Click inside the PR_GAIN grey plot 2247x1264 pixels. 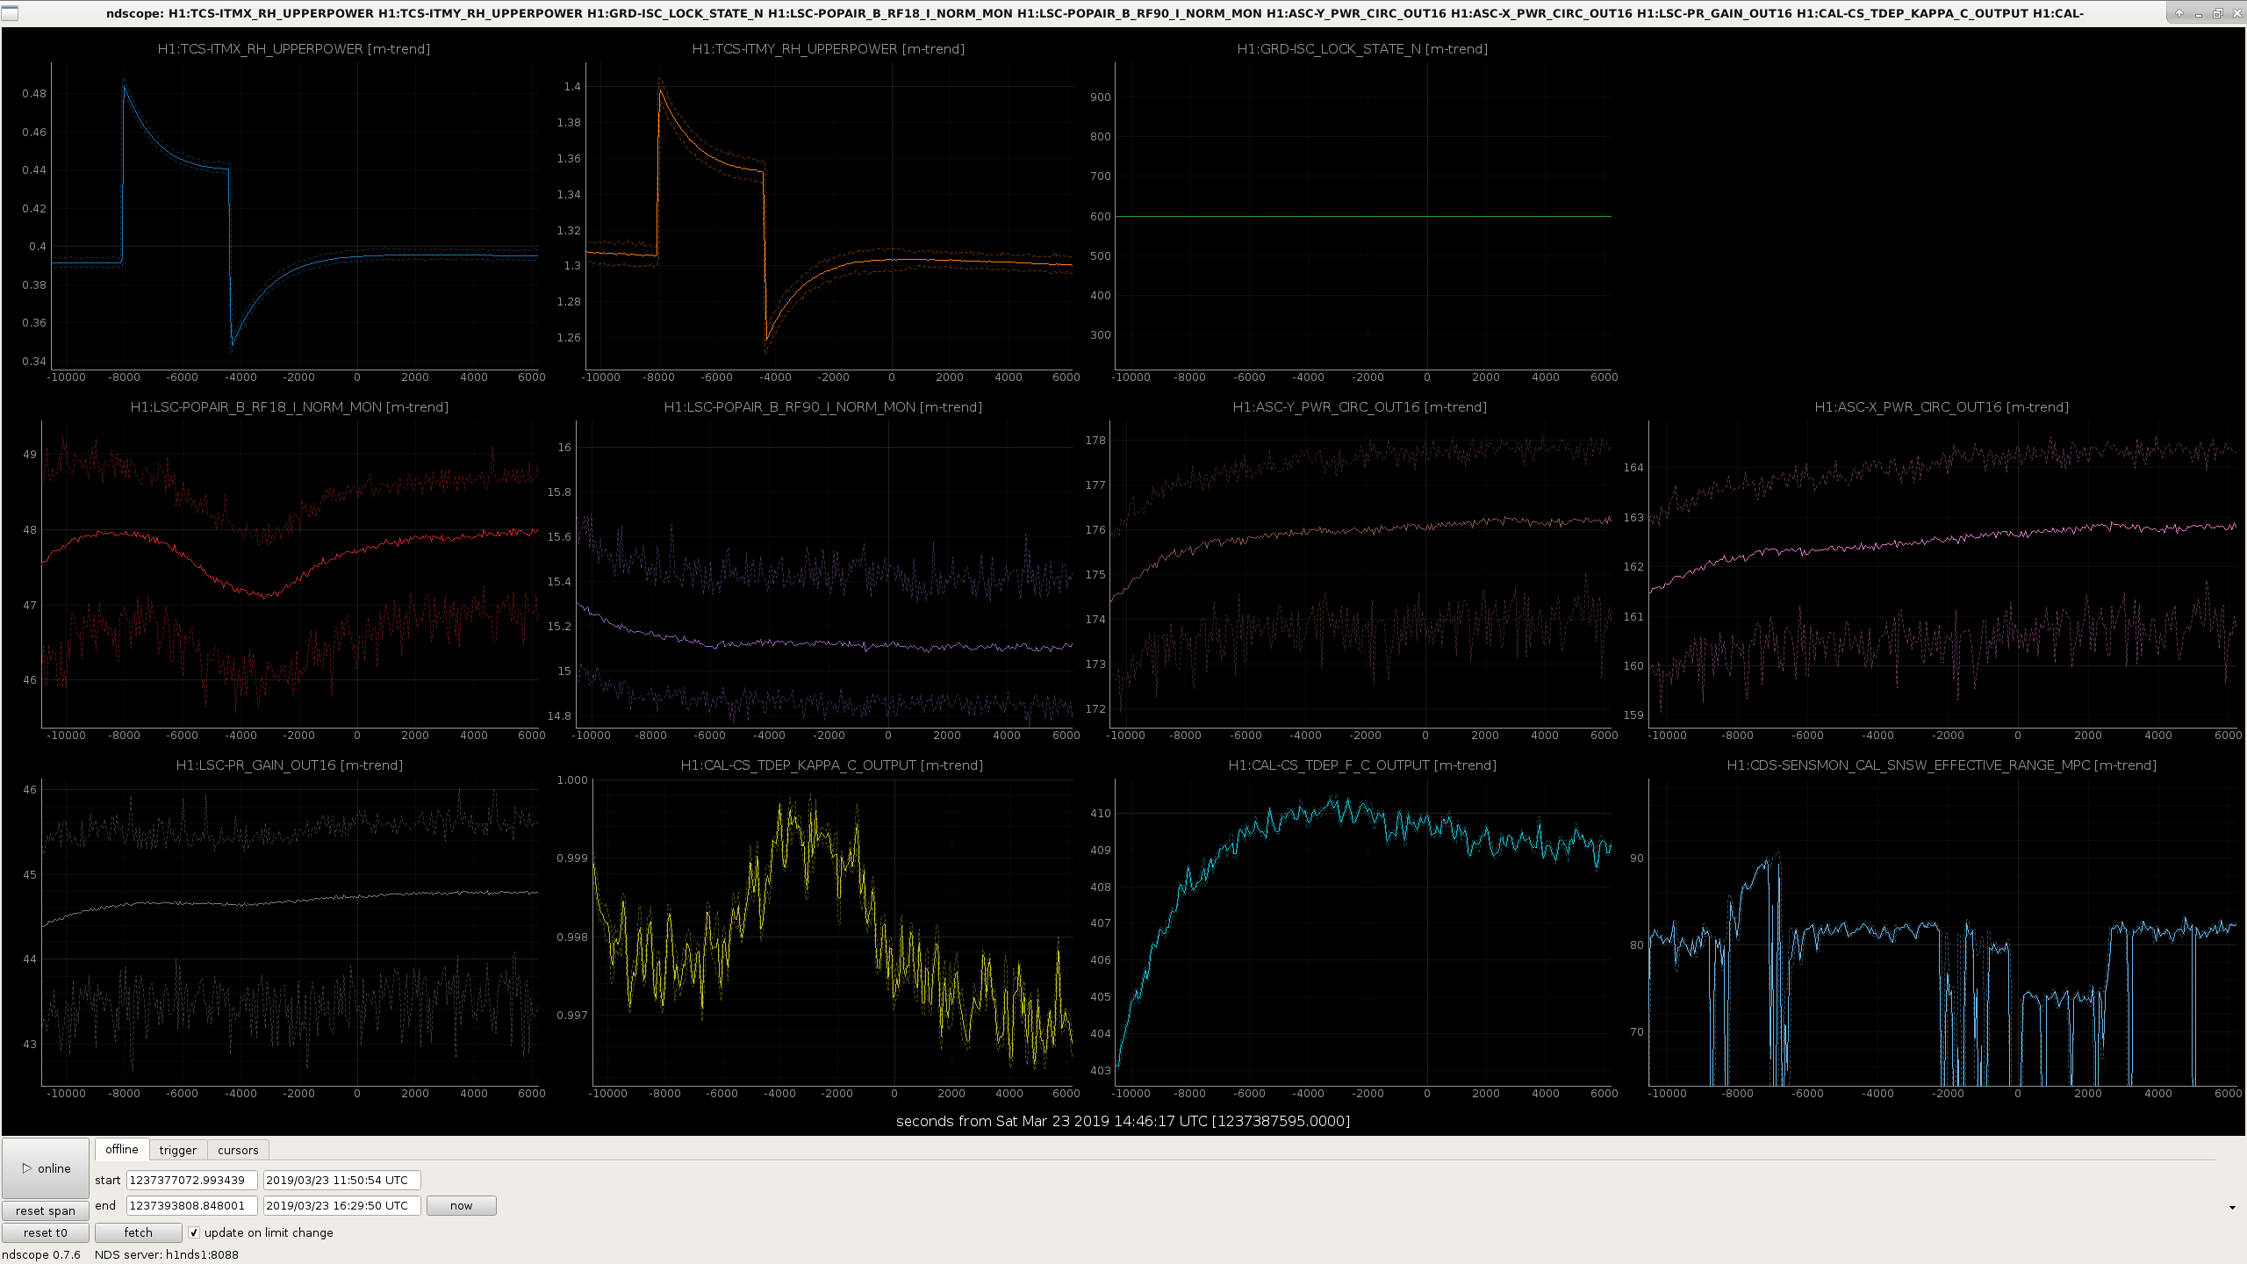point(290,932)
